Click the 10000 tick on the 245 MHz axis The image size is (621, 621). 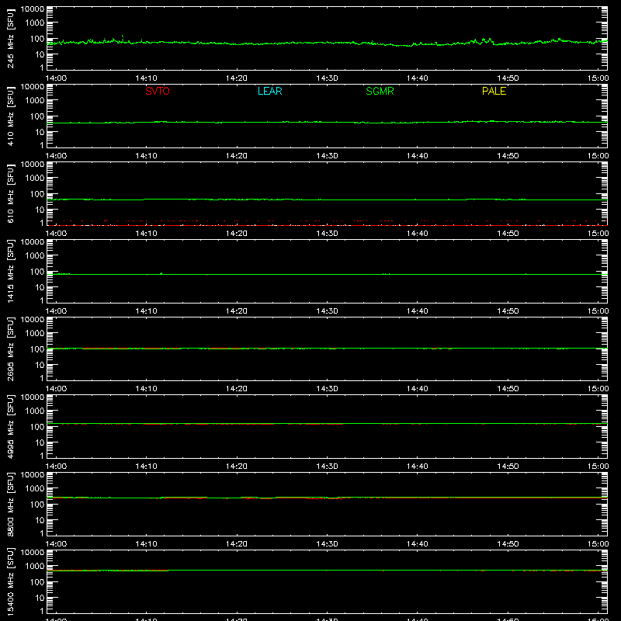tap(33, 9)
